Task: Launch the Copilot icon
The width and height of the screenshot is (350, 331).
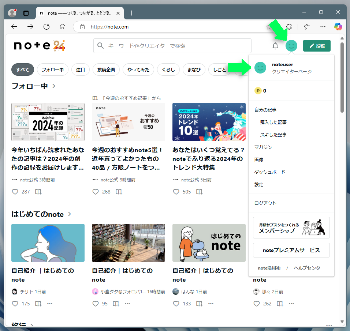Action: pos(338,27)
